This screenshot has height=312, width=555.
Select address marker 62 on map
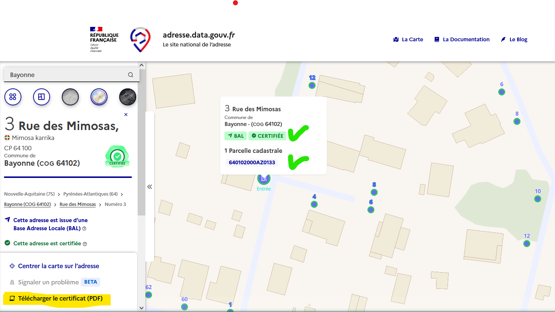tap(148, 295)
